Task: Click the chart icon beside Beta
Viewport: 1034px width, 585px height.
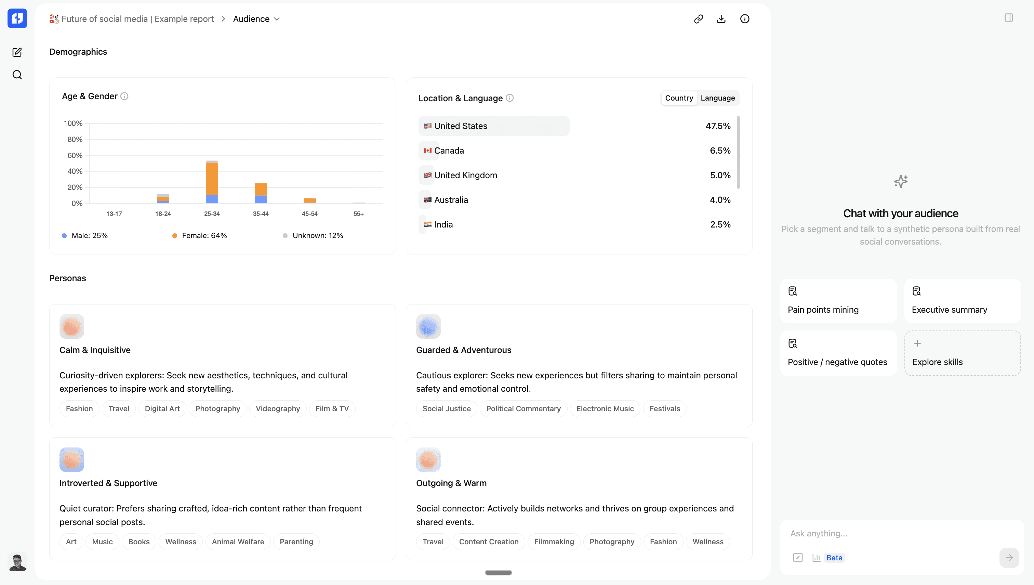Action: pyautogui.click(x=816, y=558)
